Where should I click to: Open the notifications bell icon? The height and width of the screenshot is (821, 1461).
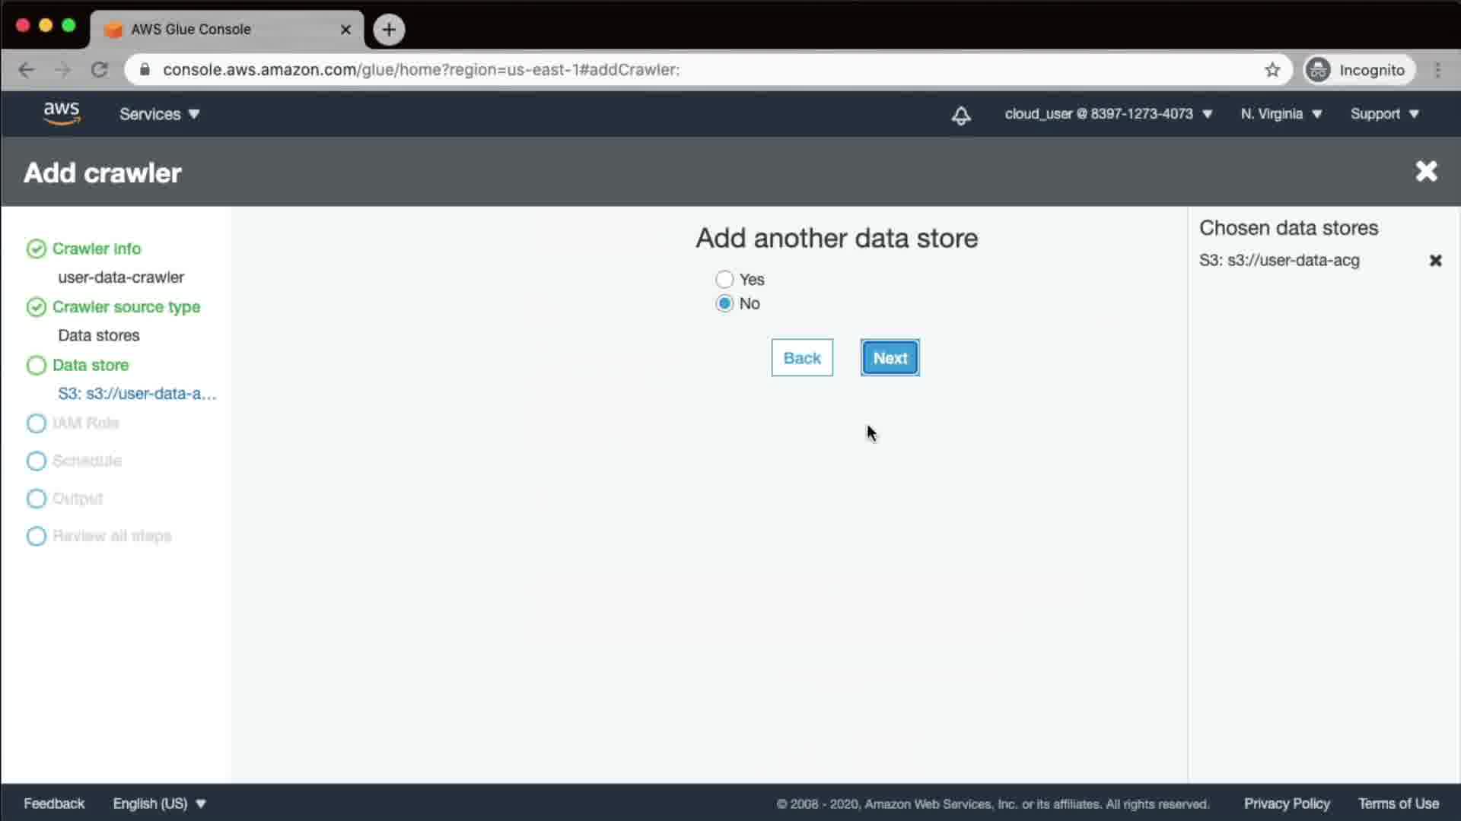coord(961,115)
